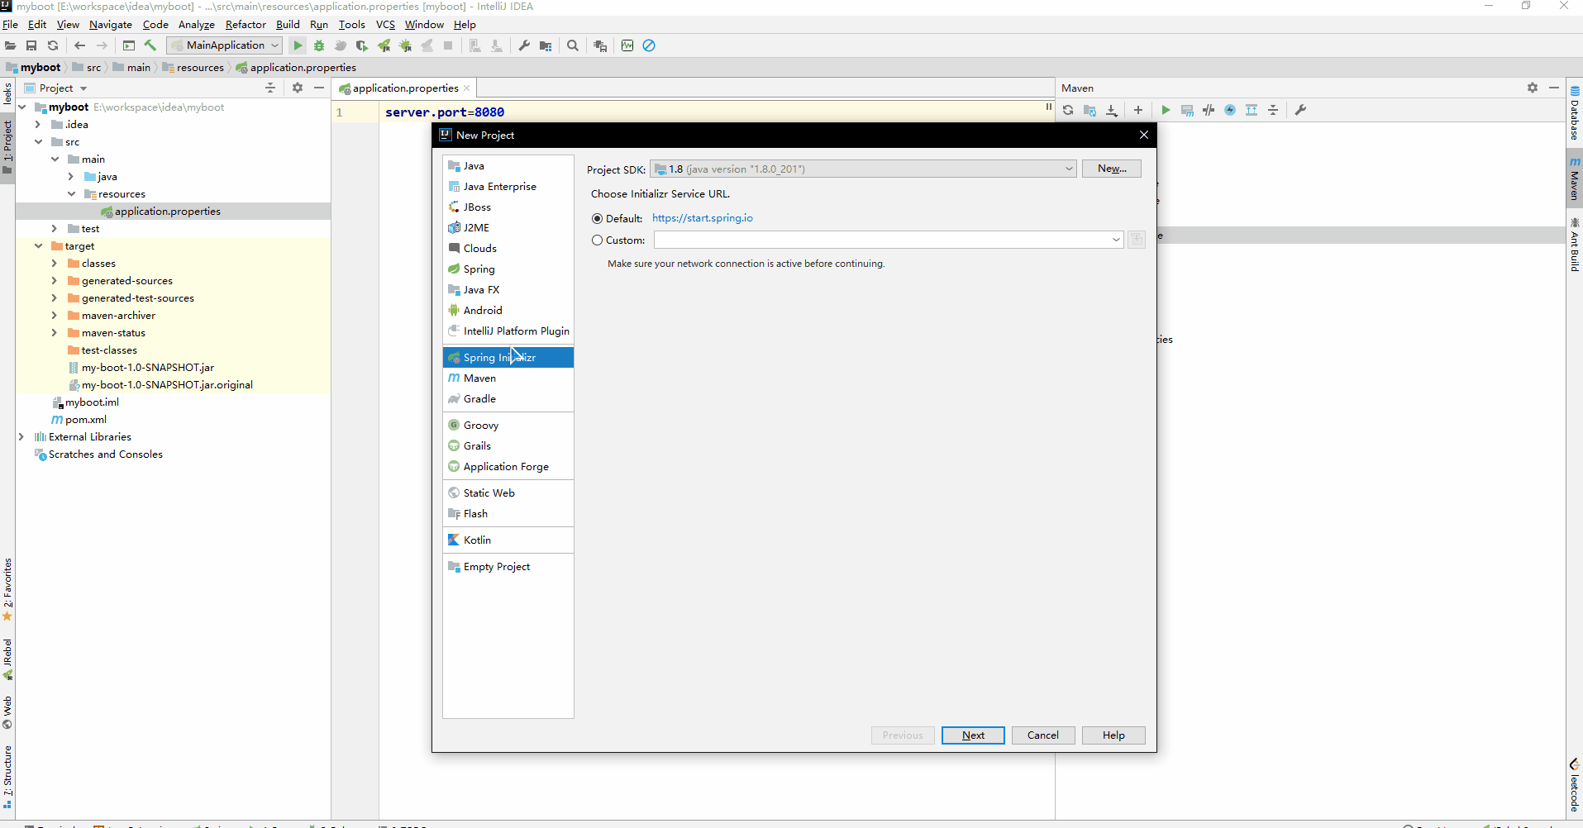
Task: Expand the java folder node
Action: 71,177
